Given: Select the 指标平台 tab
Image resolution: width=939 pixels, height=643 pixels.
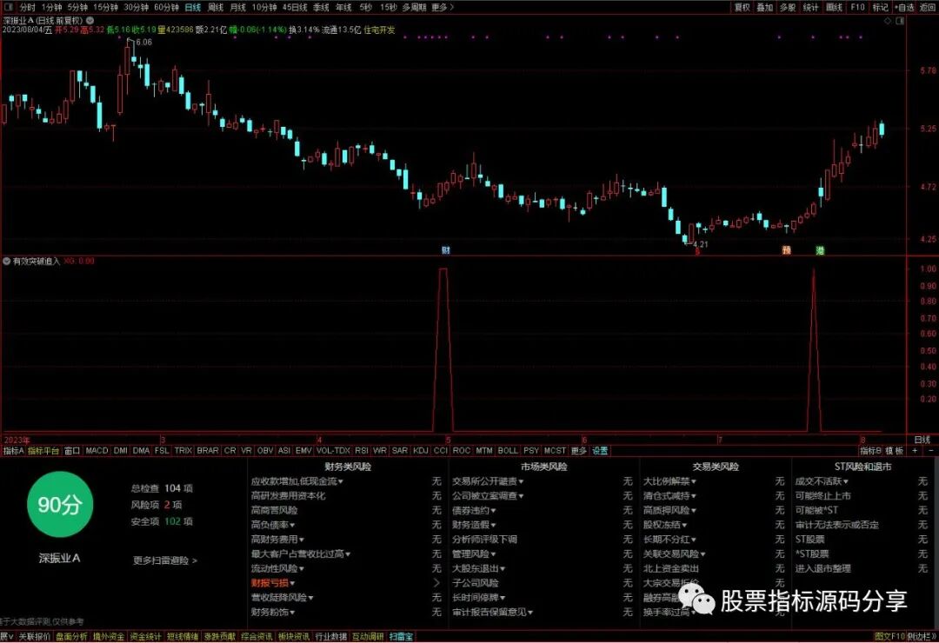Looking at the screenshot, I should click(43, 451).
